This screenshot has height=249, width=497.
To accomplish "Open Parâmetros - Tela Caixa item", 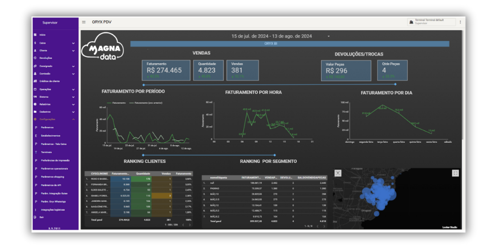I will pos(53,144).
